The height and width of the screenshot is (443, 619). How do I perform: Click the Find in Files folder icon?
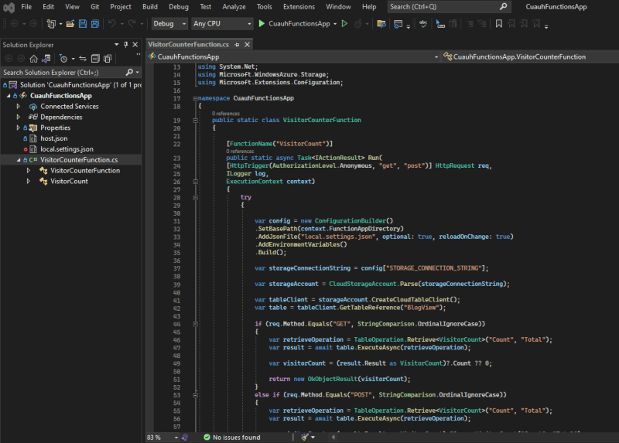(381, 24)
